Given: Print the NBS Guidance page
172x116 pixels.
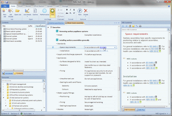Looking at the screenshot, I should pos(140,26).
